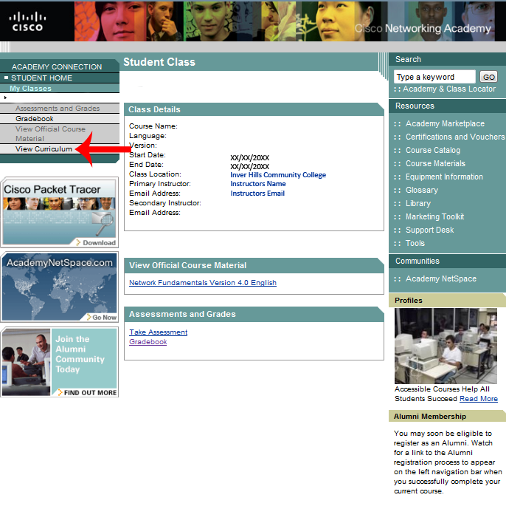Click the Join the Alumni Community banner
506x506 pixels.
tap(59, 362)
